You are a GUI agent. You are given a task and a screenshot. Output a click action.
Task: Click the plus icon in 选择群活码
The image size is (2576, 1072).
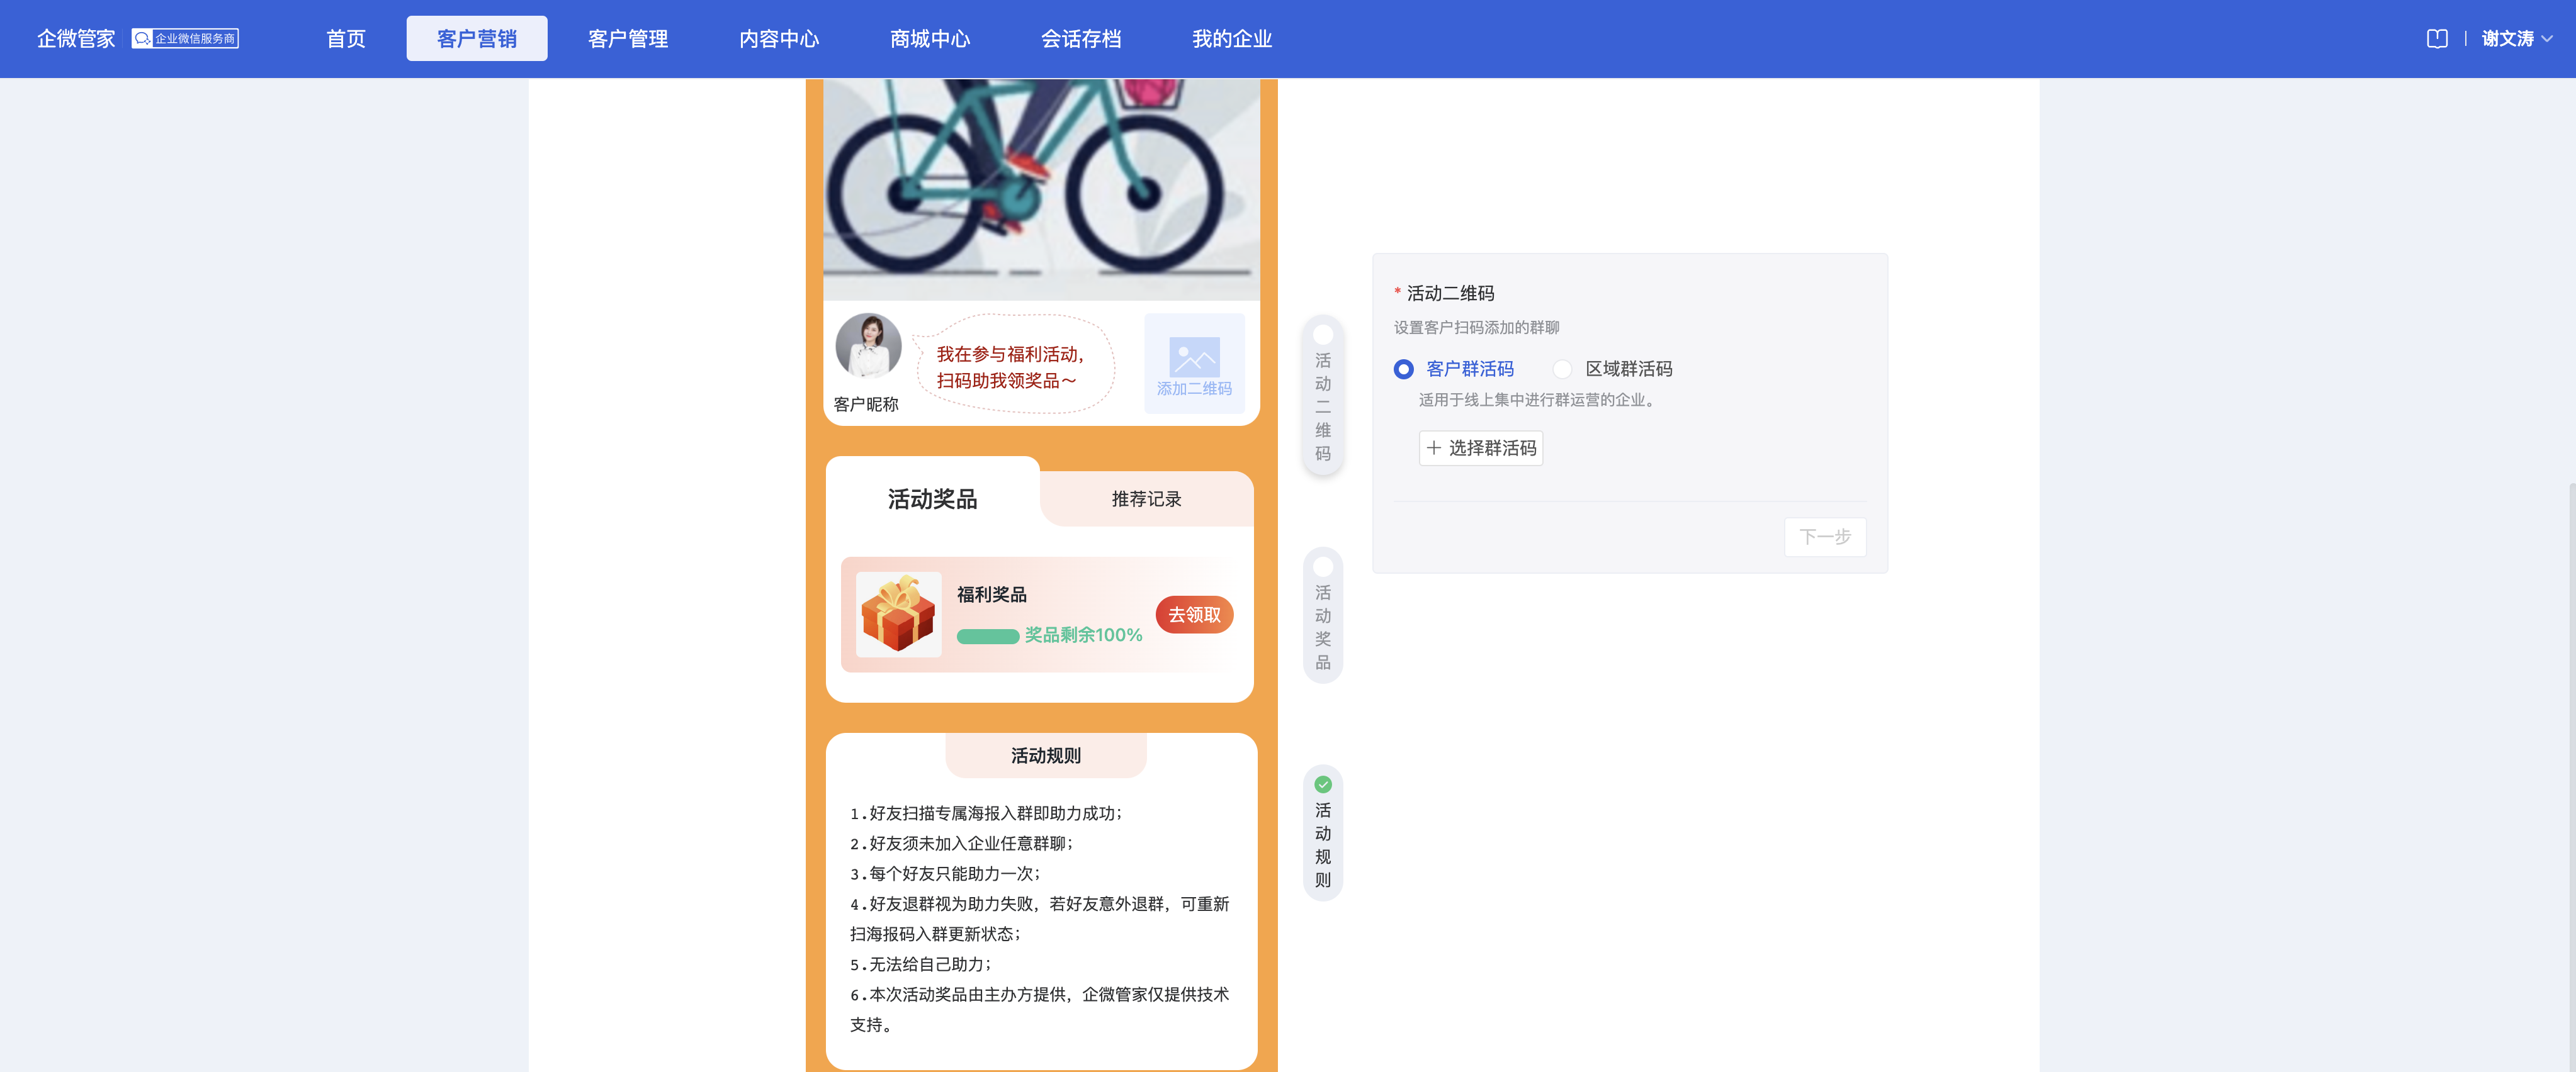(x=1434, y=449)
